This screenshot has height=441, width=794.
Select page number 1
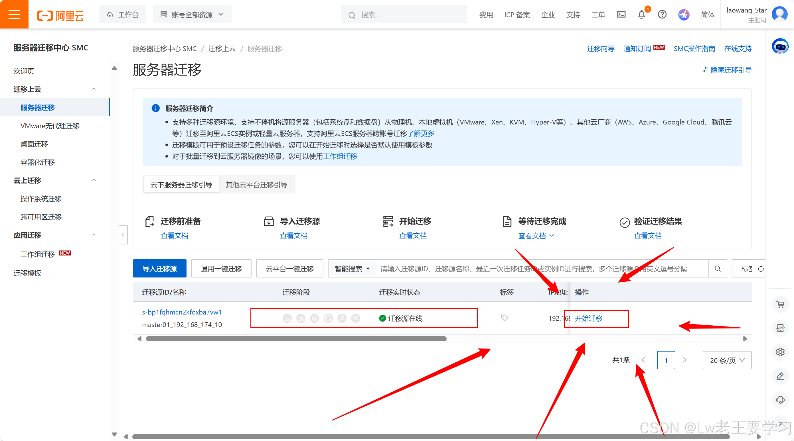(x=666, y=360)
